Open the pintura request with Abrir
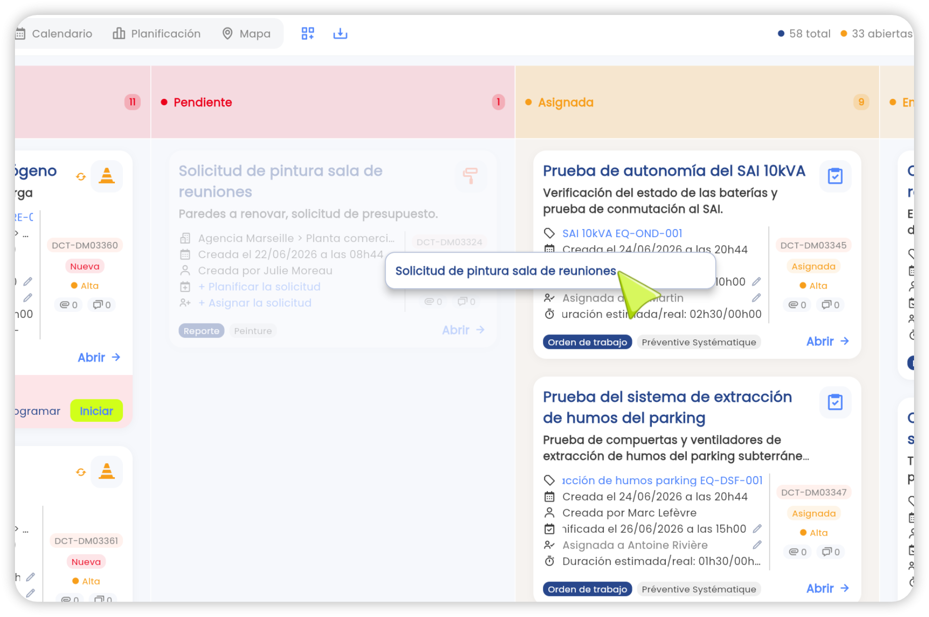929x617 pixels. 463,330
